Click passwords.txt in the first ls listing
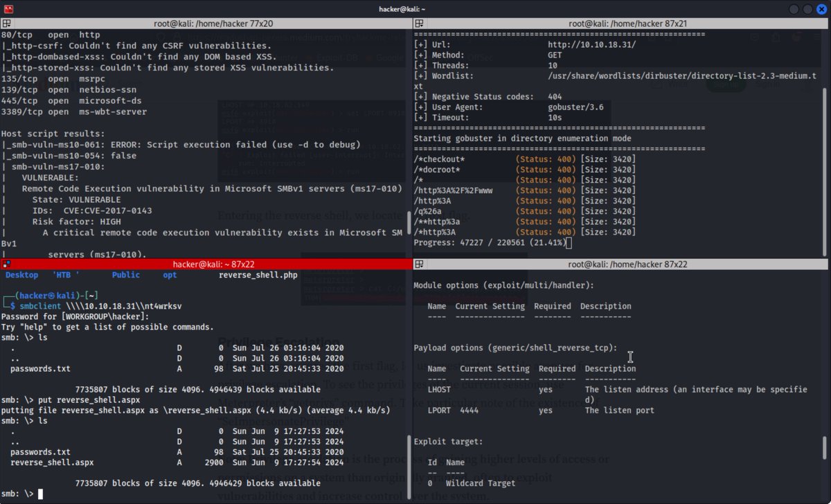Viewport: 831px width, 504px height. click(x=40, y=369)
